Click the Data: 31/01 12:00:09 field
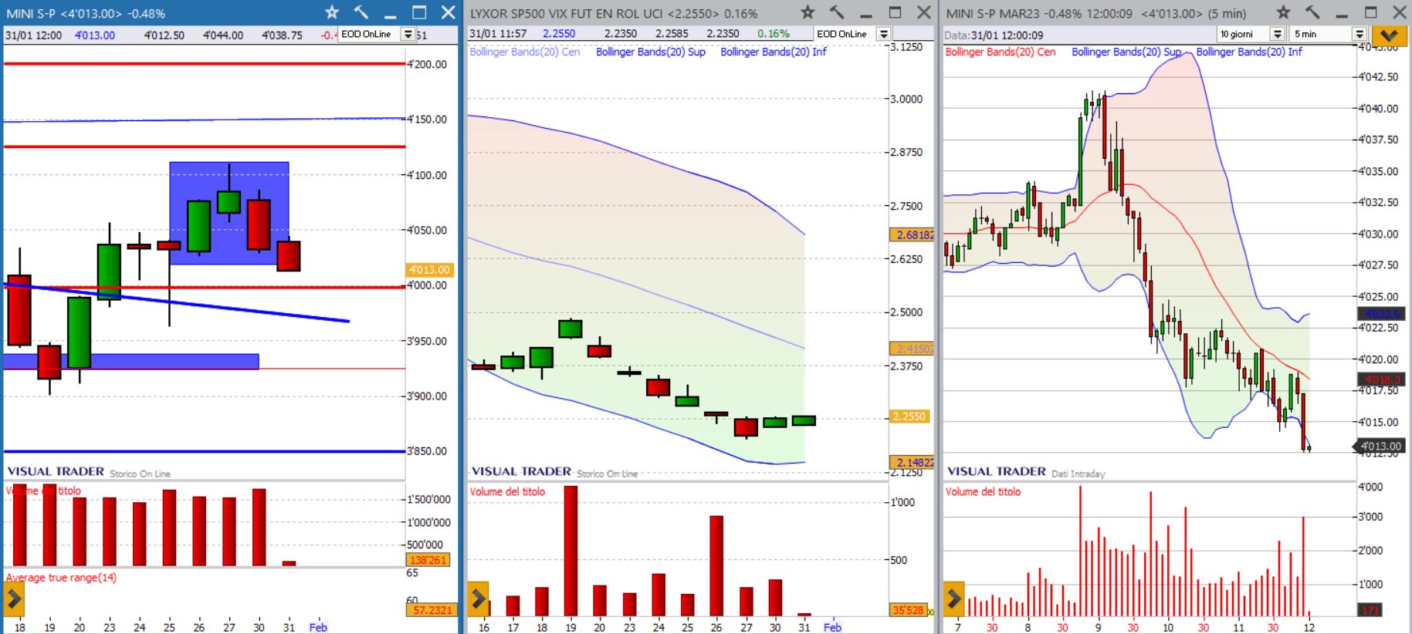 pos(994,35)
